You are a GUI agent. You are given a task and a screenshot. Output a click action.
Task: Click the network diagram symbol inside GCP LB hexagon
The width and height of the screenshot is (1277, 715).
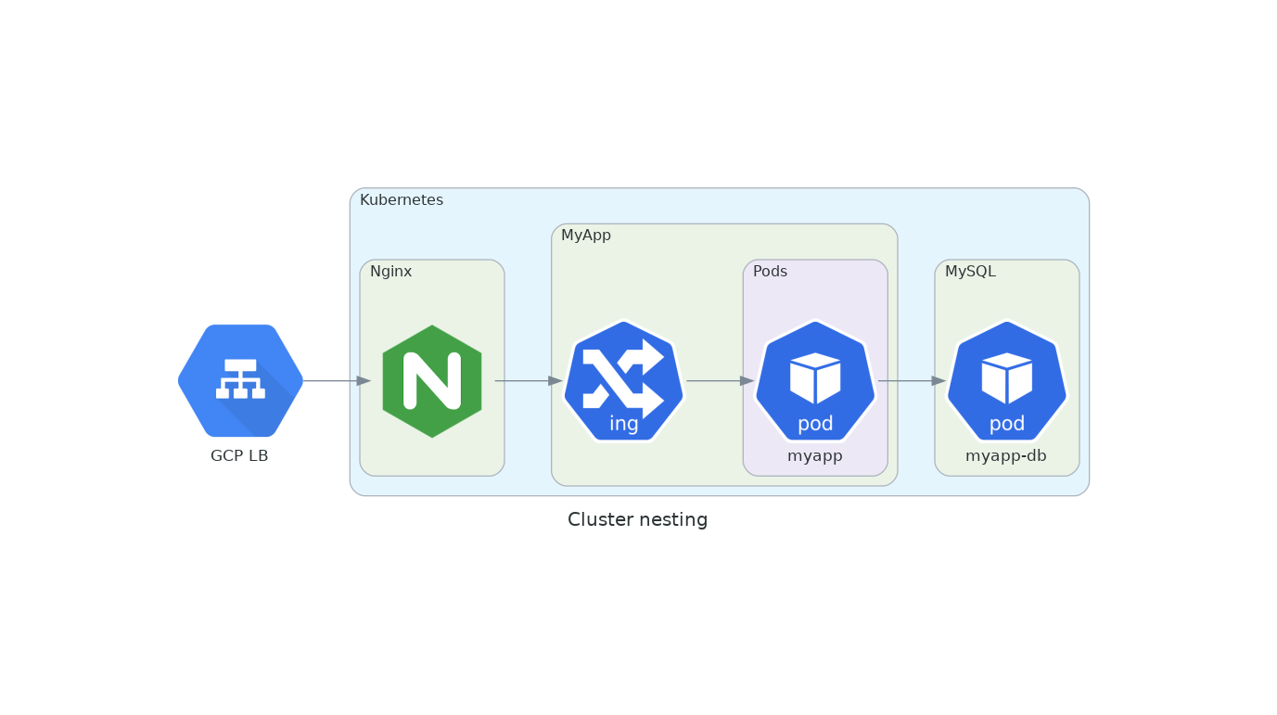click(x=239, y=376)
